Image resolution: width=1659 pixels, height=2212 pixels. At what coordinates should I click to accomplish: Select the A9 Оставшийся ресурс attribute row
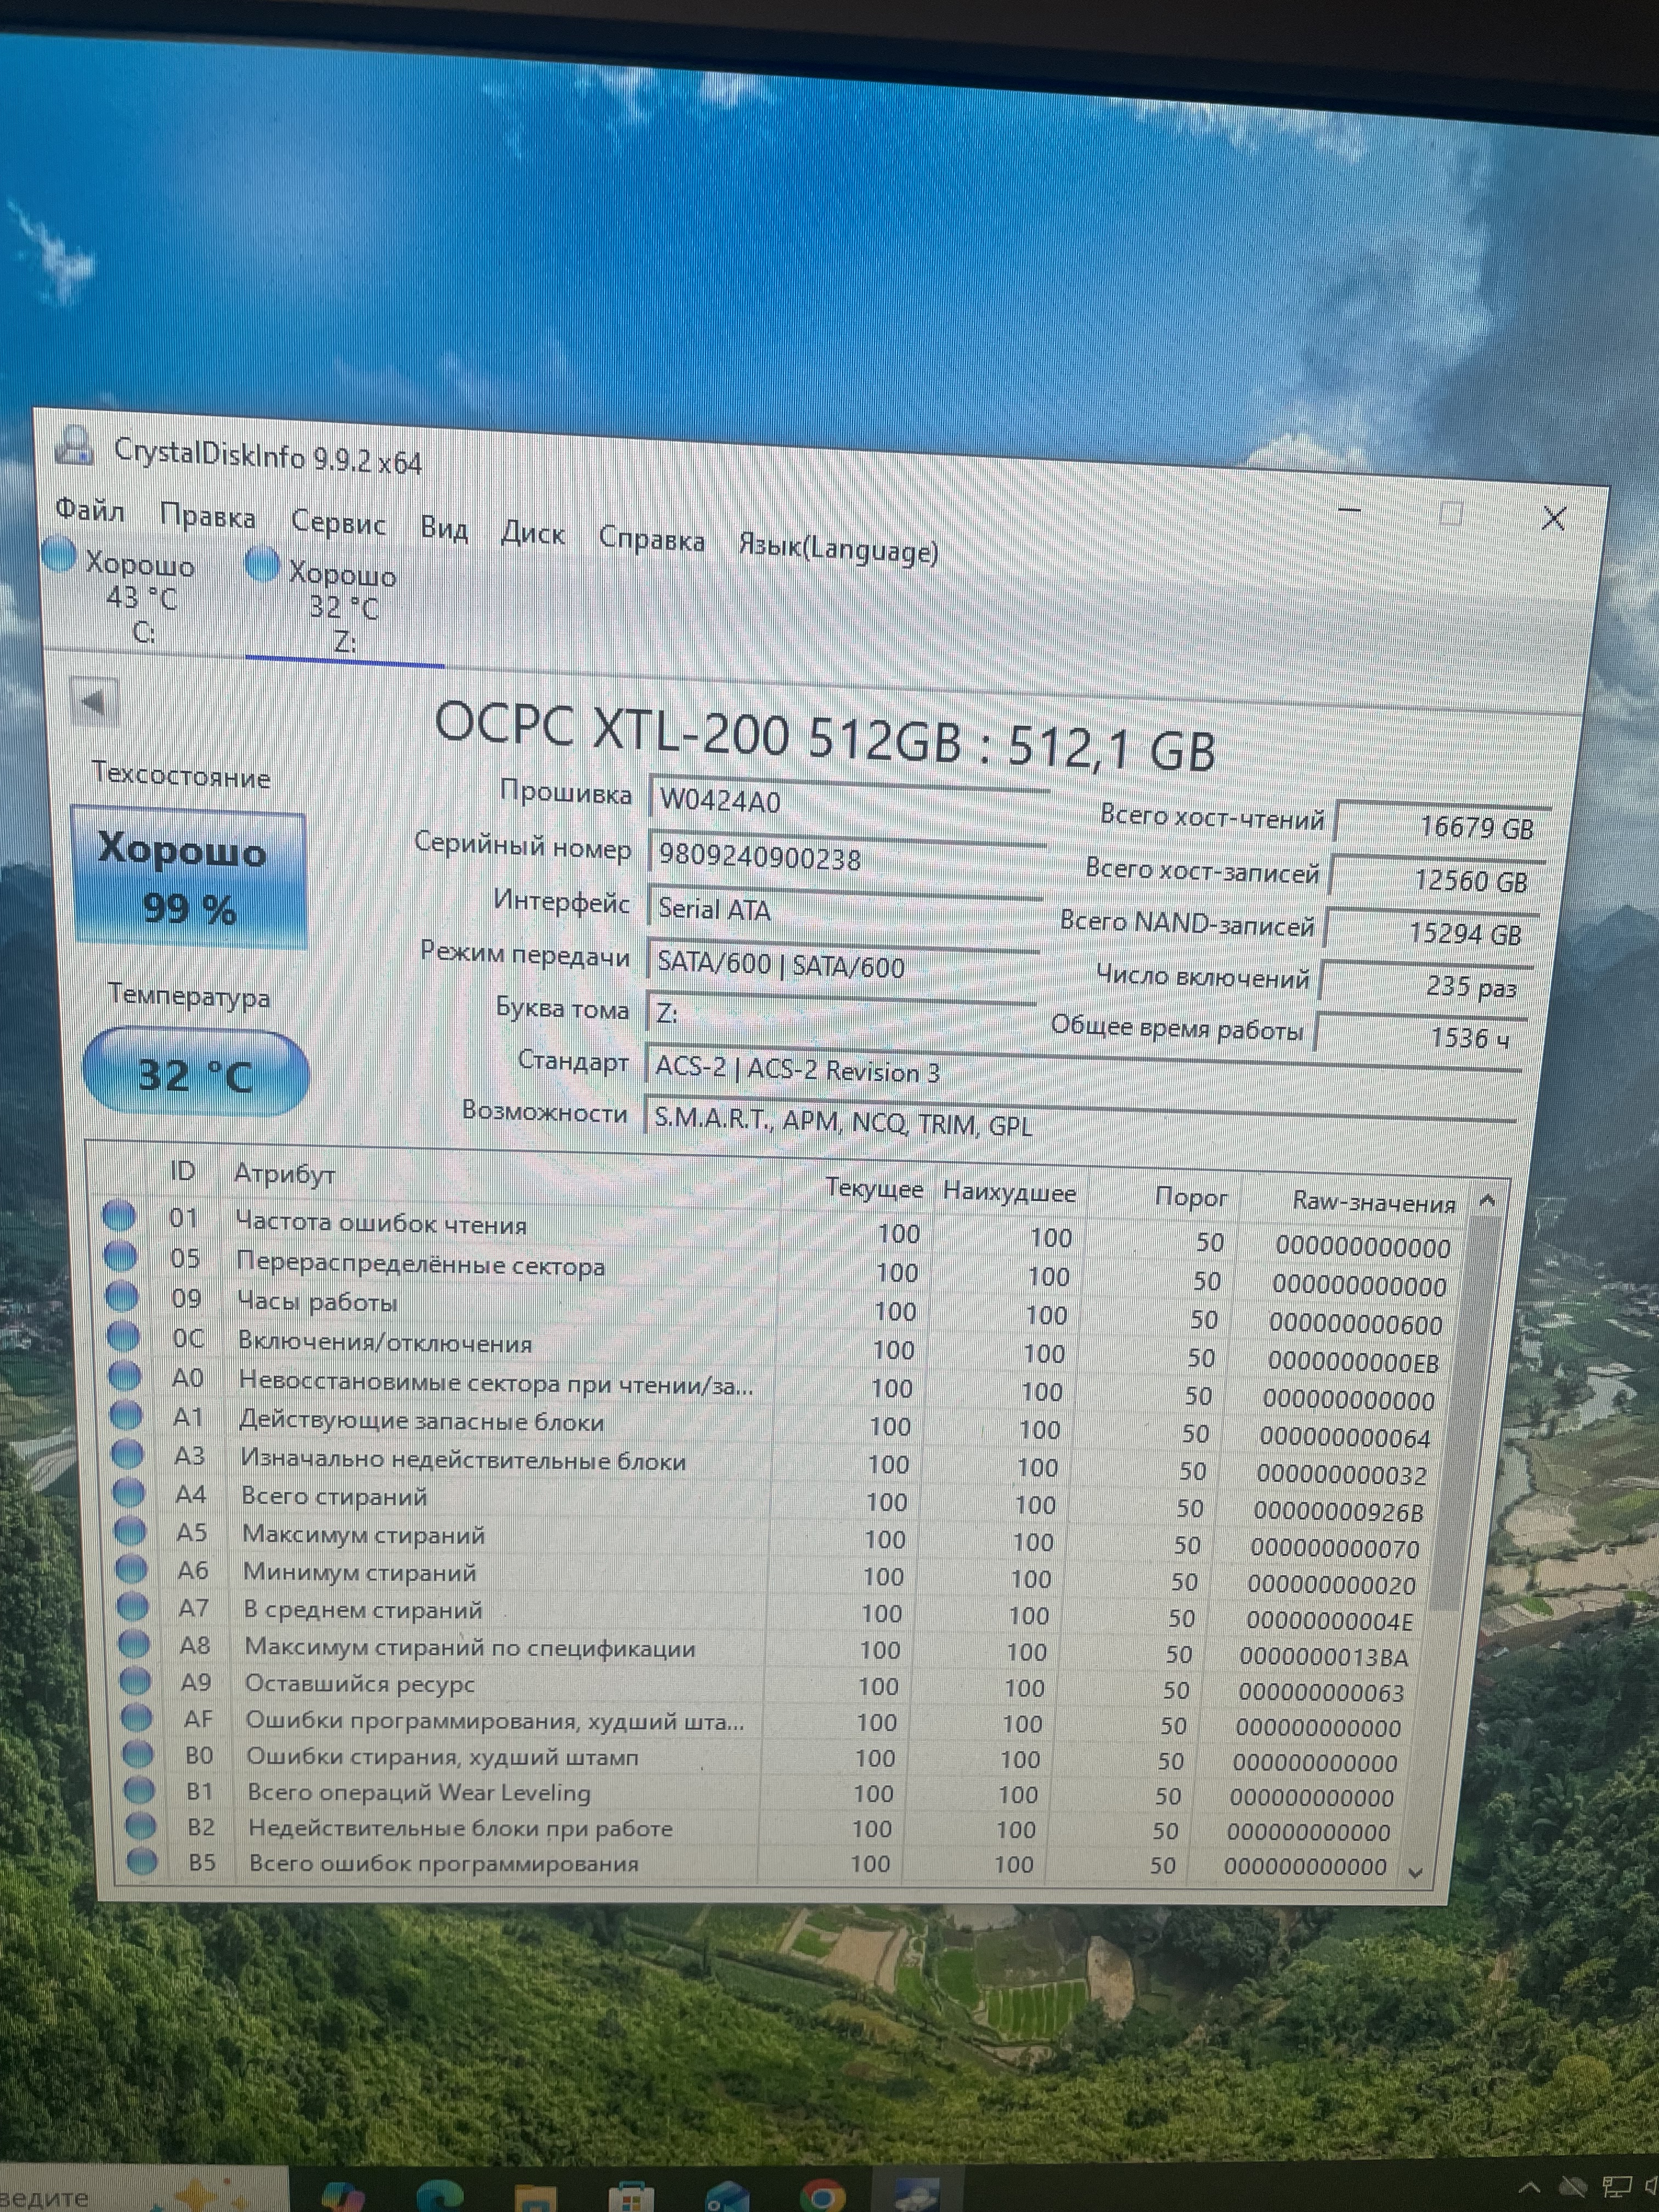pyautogui.click(x=770, y=1687)
